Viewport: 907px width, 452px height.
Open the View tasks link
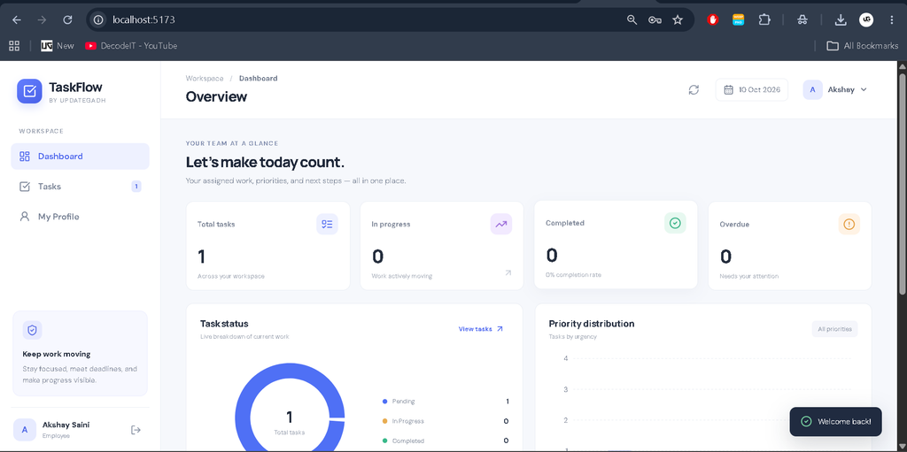click(x=481, y=329)
